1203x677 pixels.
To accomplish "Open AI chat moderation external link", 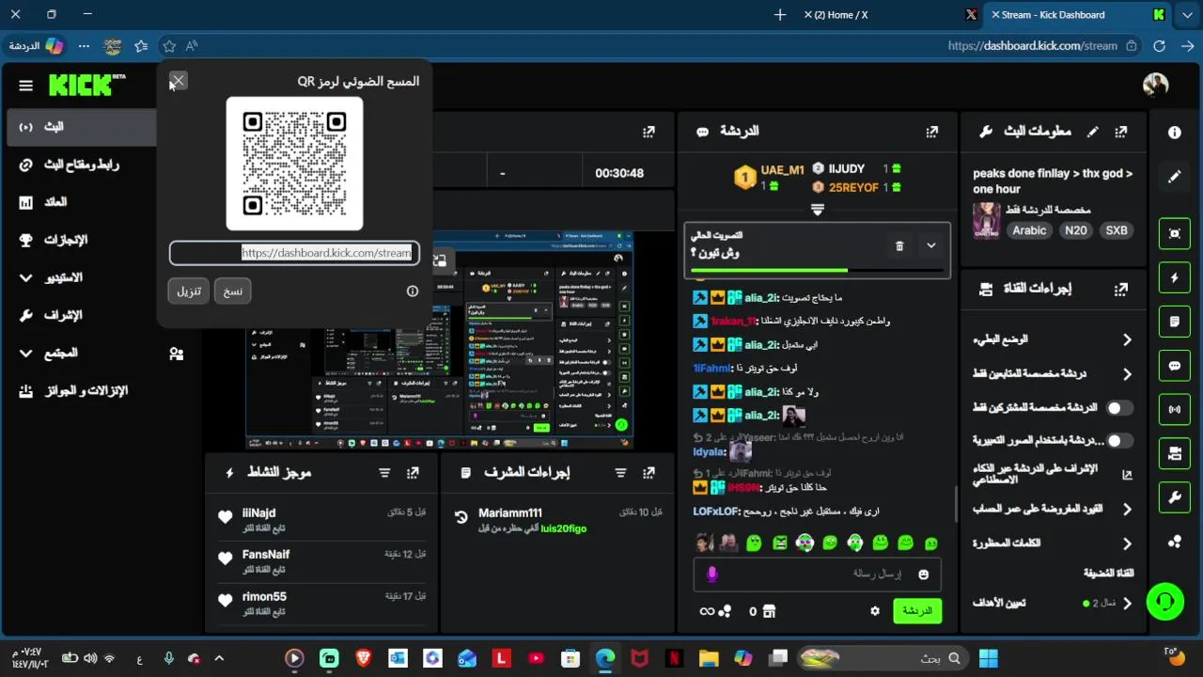I will (x=1128, y=475).
